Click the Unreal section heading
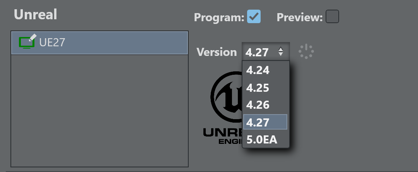Screen dimensions: 418x172 point(36,15)
